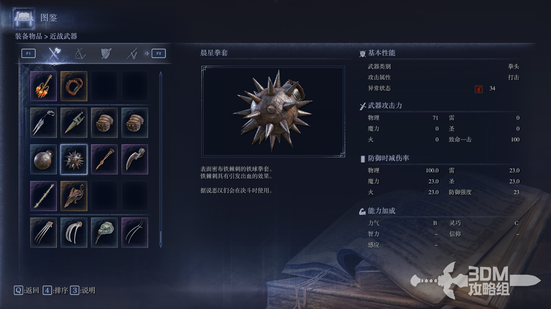Select the plain iron ball fist weapon
This screenshot has width=551, height=309.
pos(43,159)
